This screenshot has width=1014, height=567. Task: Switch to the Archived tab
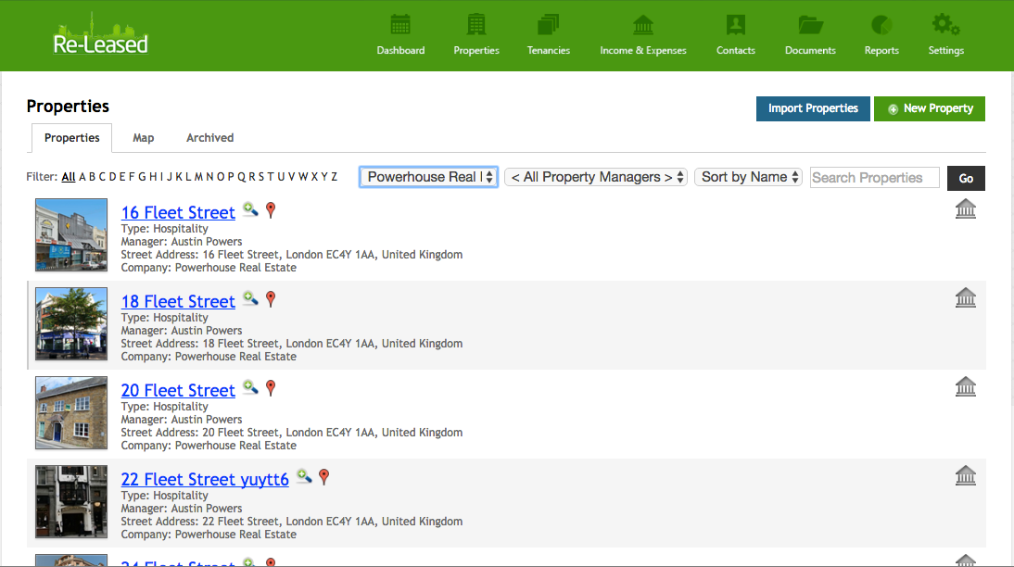pos(209,138)
